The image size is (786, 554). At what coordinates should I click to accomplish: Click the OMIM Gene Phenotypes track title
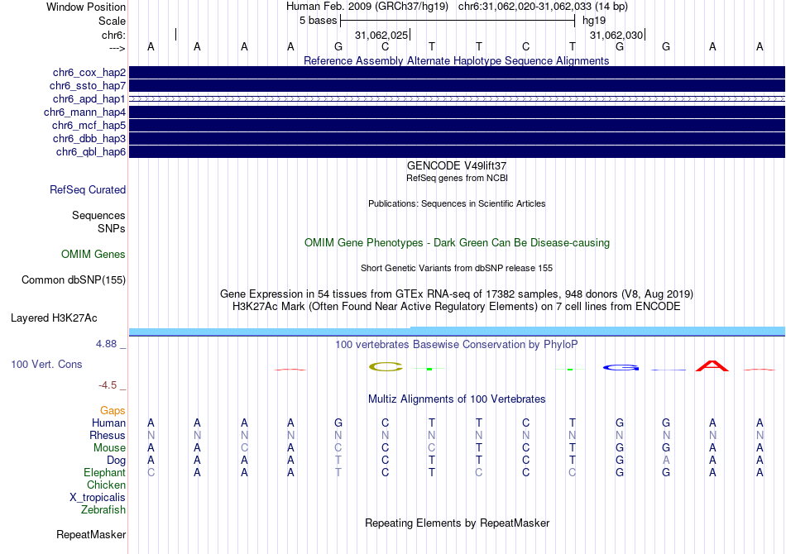tap(458, 242)
